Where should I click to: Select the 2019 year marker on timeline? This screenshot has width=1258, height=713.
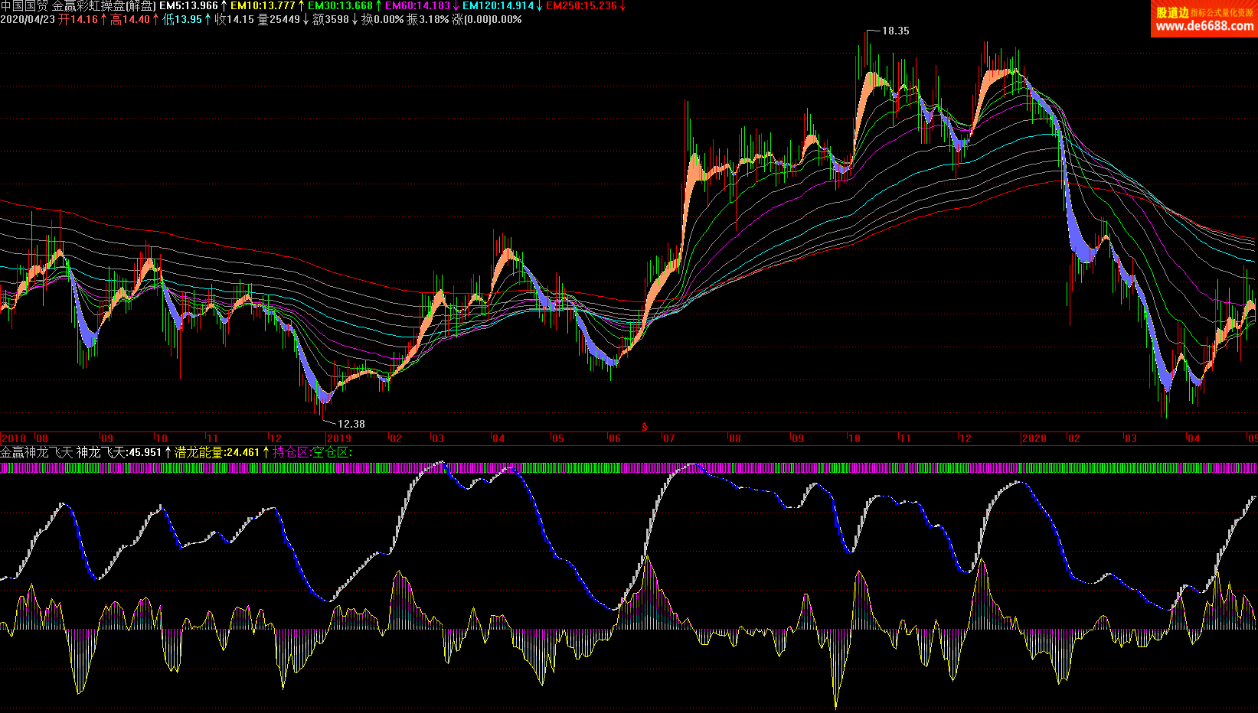click(338, 439)
